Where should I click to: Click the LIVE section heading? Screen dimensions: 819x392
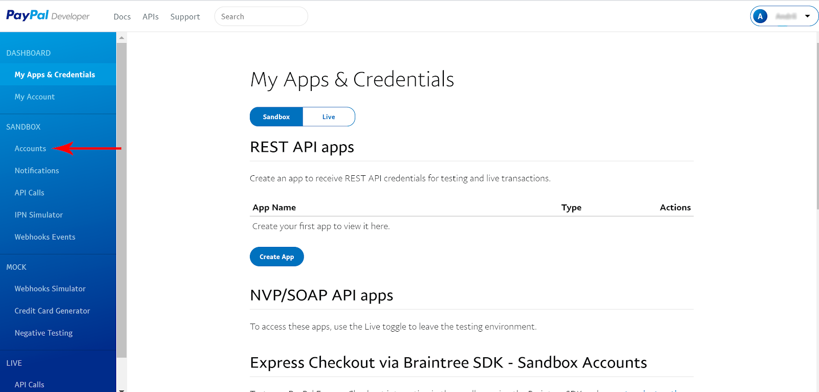coord(14,363)
